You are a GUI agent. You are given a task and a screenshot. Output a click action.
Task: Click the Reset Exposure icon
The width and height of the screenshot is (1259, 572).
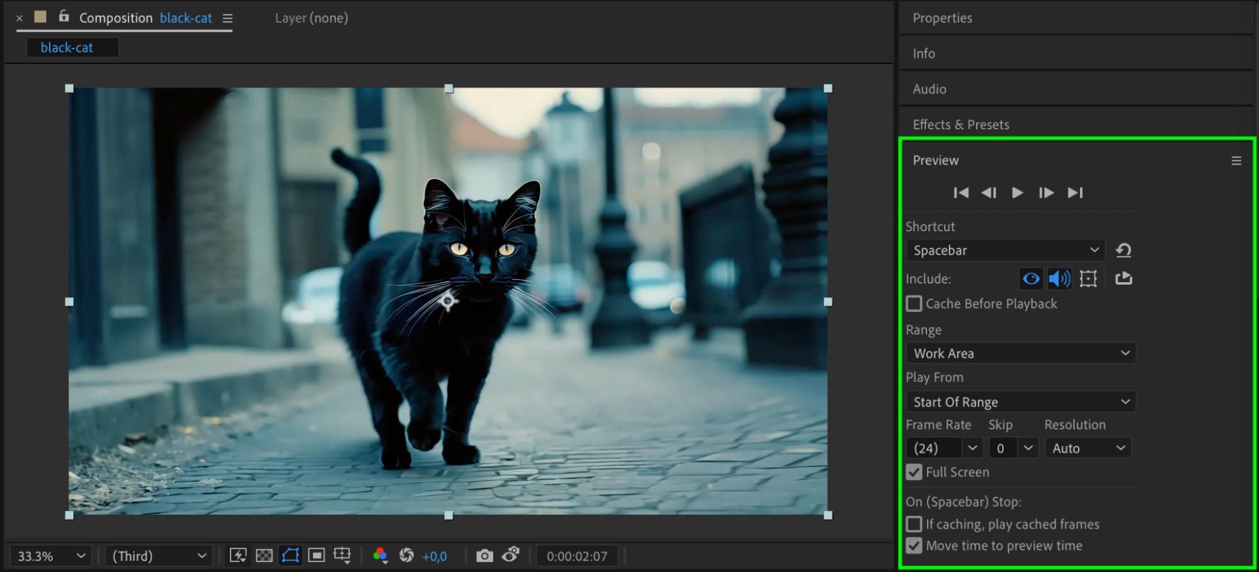(407, 556)
